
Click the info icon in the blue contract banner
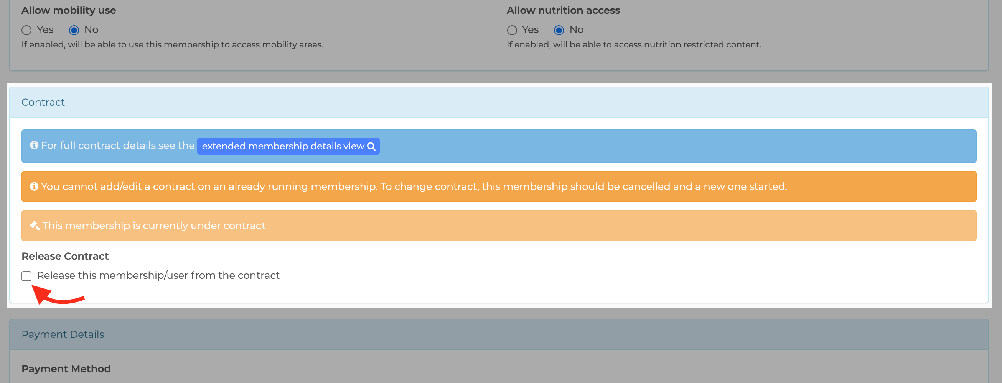click(34, 145)
